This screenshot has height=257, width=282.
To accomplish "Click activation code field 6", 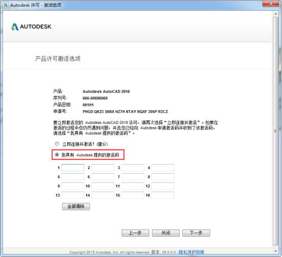I will click(103, 177).
